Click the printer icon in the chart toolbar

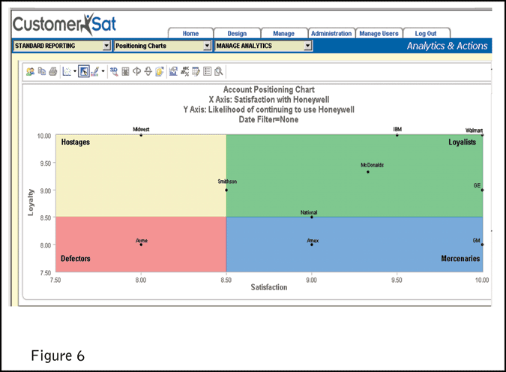point(52,72)
